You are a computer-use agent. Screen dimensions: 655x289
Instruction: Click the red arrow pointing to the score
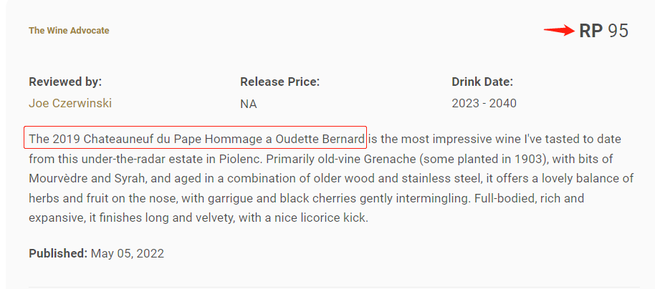559,30
